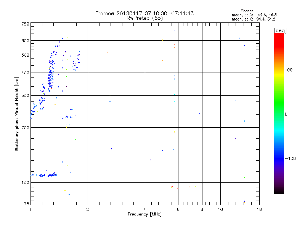
Task: Click the "RwPretec (8p)" subtitle
Action: (144, 18)
